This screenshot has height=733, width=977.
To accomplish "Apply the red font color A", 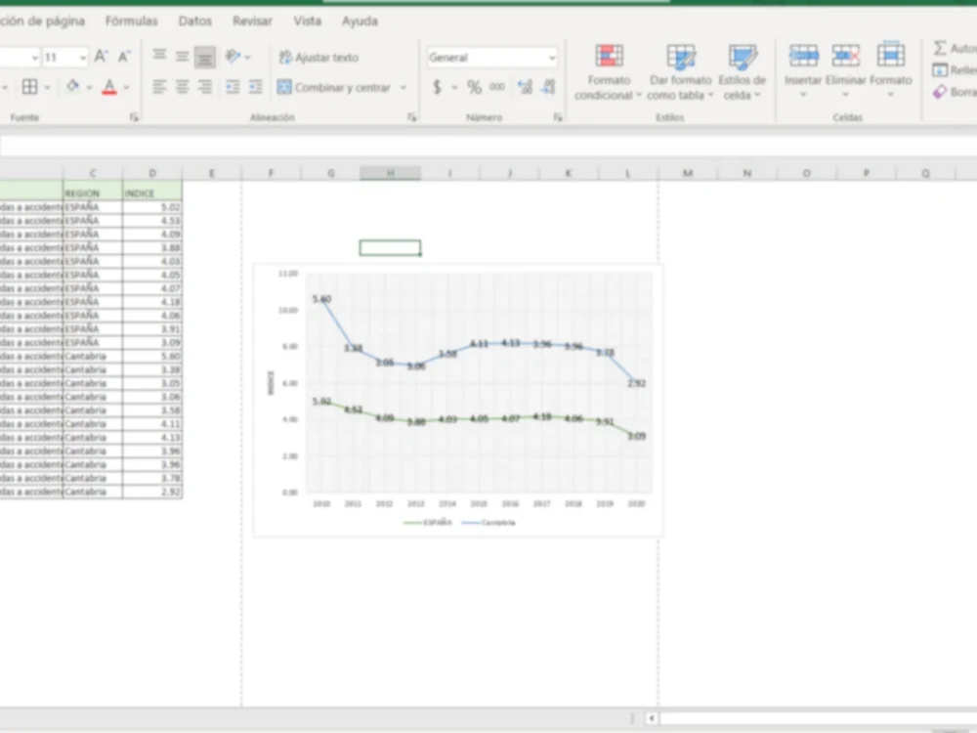I will click(109, 87).
